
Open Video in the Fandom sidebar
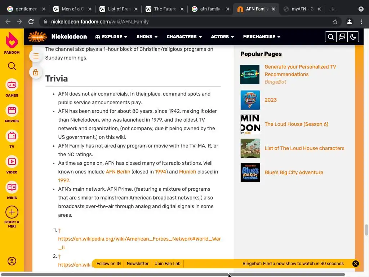pos(12,165)
